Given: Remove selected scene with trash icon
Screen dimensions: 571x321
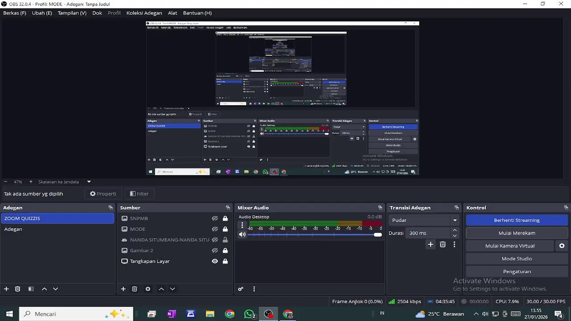Looking at the screenshot, I should (x=18, y=289).
